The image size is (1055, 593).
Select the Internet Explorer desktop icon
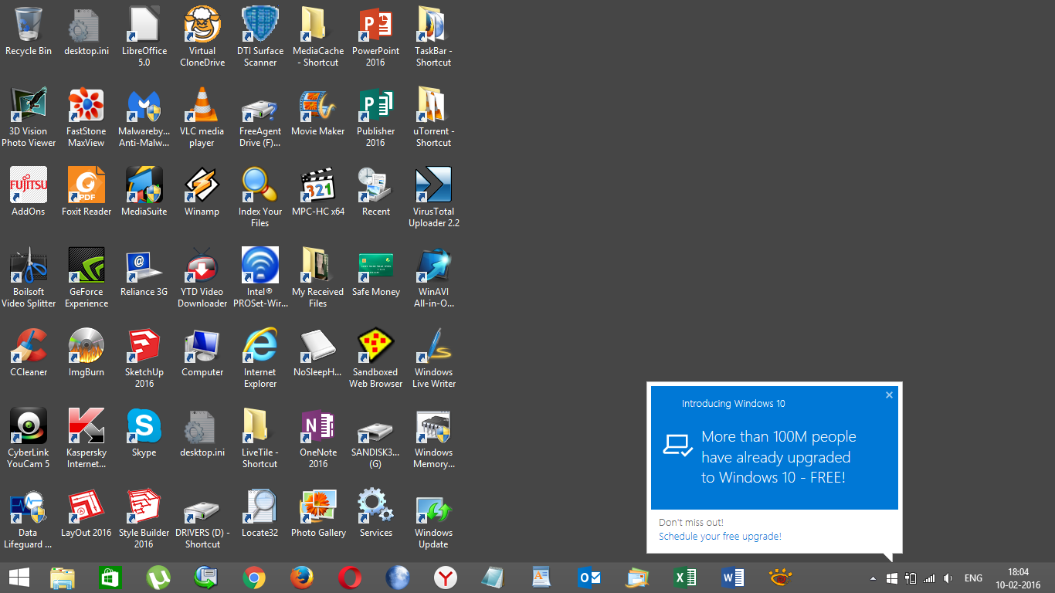[x=260, y=346]
